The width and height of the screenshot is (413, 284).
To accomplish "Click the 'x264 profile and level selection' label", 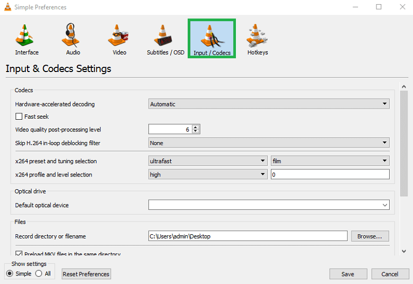I will tap(54, 174).
